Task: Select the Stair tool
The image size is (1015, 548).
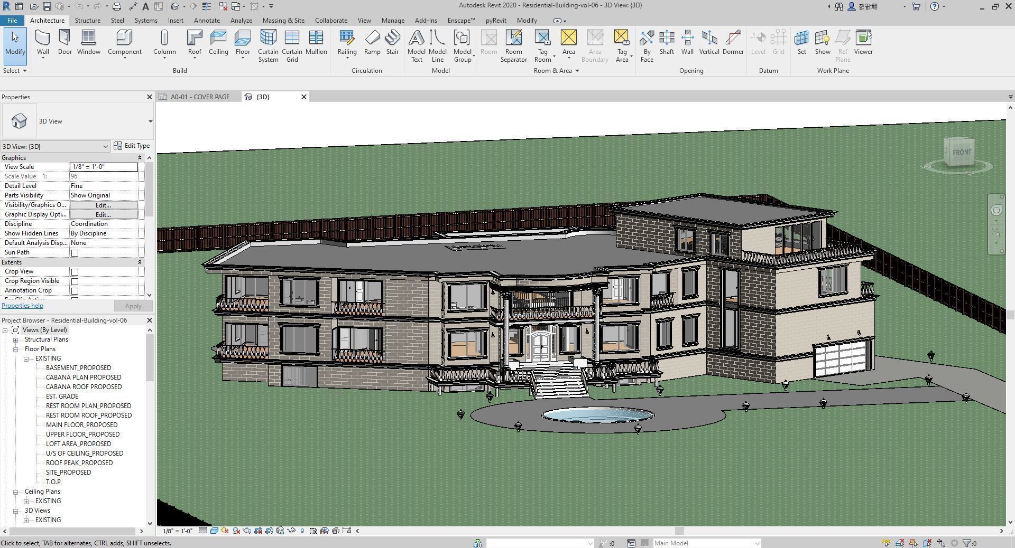Action: (x=392, y=42)
